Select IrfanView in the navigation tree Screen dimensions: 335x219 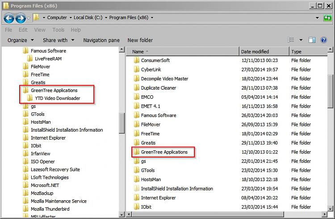pos(40,153)
